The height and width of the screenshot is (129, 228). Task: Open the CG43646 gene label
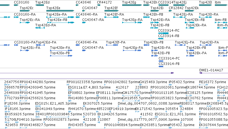click(x=83, y=2)
